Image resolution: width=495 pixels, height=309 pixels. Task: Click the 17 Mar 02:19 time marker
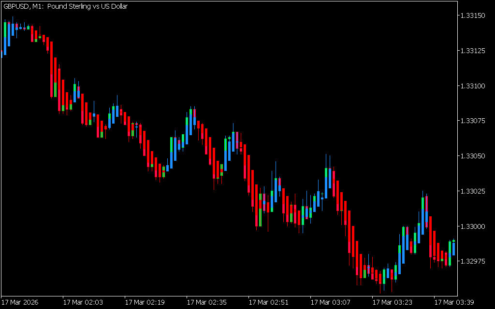click(x=145, y=302)
